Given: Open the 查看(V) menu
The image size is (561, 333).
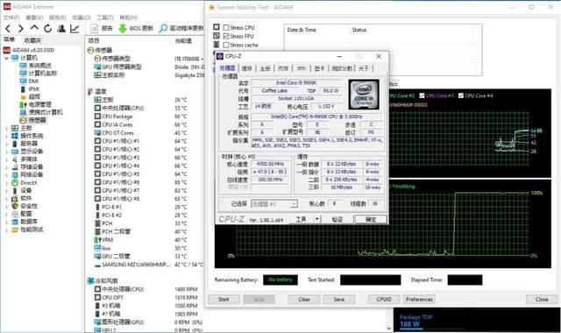Looking at the screenshot, I should (x=34, y=18).
